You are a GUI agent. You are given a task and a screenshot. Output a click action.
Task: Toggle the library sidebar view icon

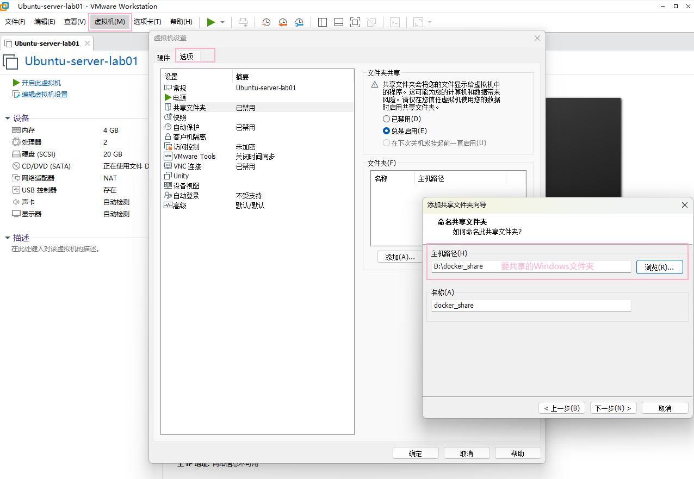tap(322, 22)
